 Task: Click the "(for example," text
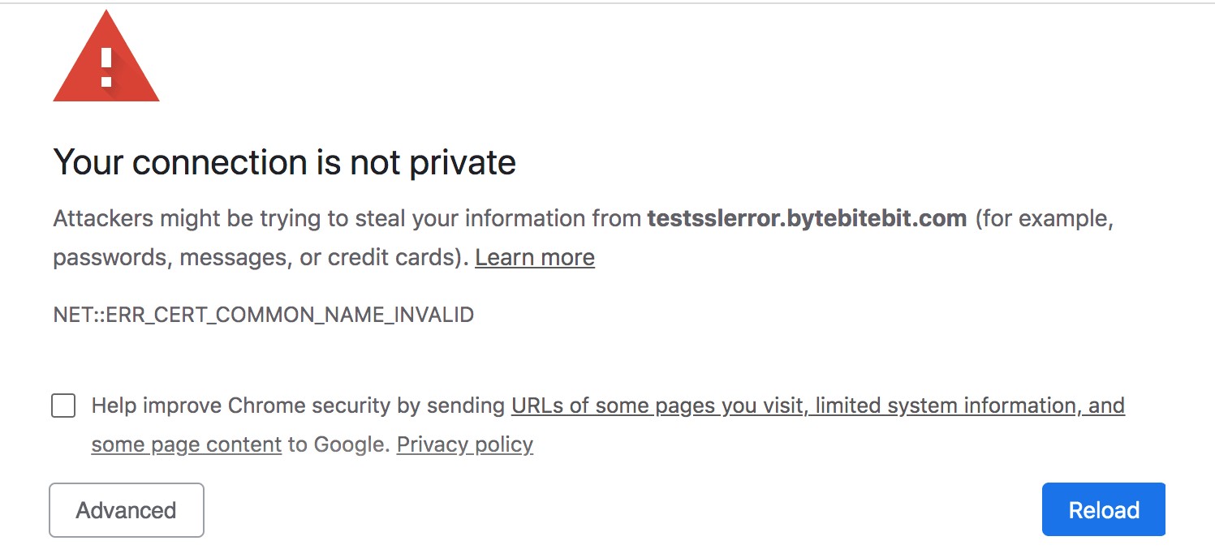(1044, 219)
